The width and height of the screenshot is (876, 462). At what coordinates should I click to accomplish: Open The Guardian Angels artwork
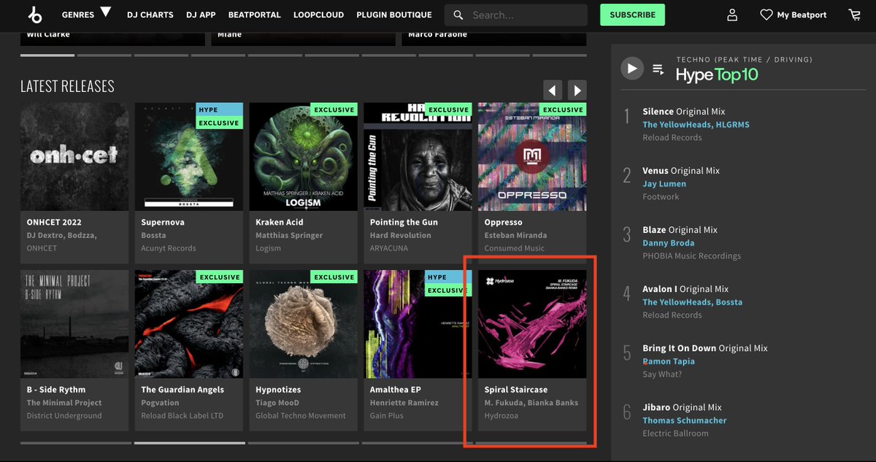(189, 324)
